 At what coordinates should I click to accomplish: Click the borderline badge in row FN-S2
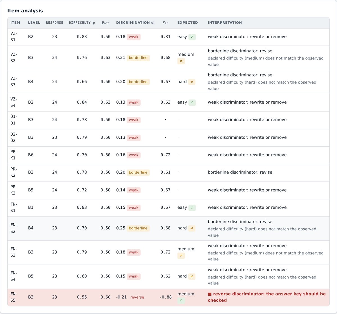tap(138, 228)
